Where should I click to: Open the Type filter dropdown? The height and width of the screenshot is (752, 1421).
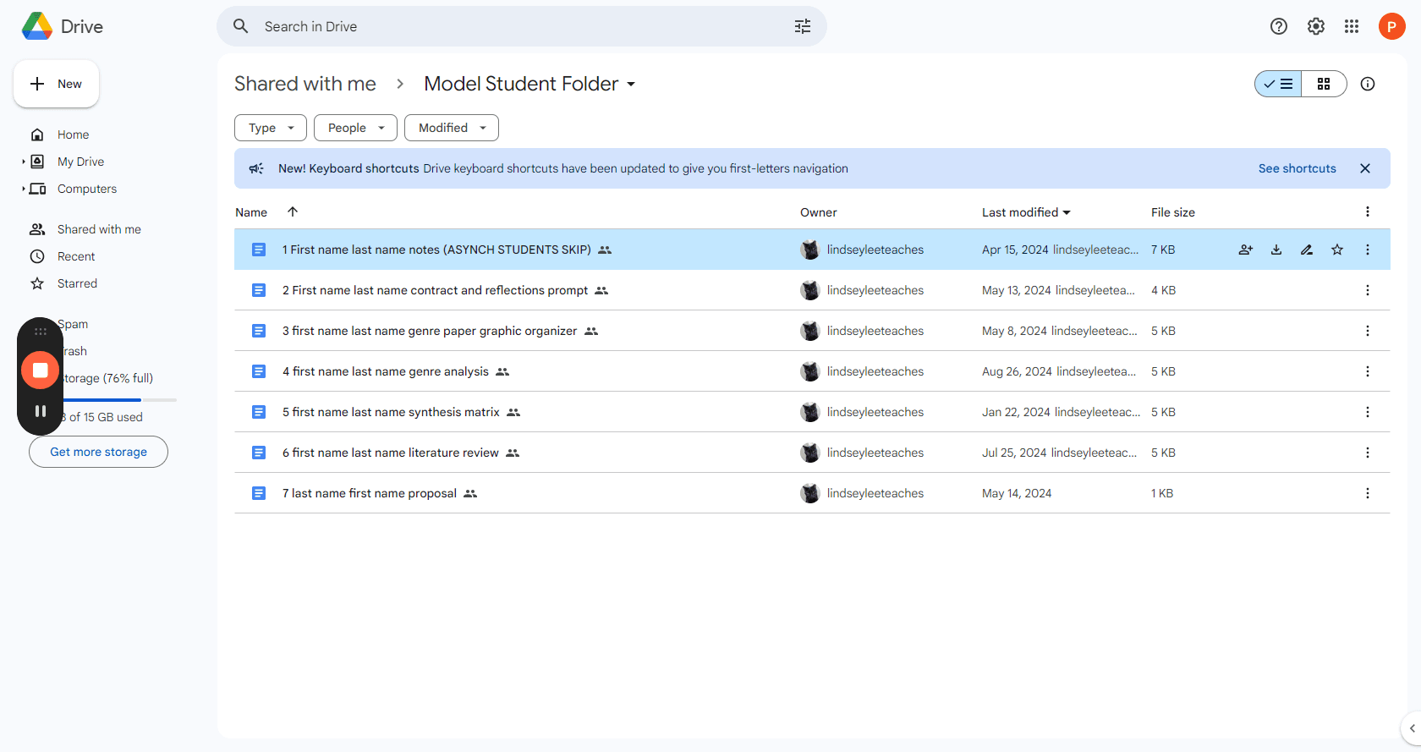pyautogui.click(x=271, y=128)
